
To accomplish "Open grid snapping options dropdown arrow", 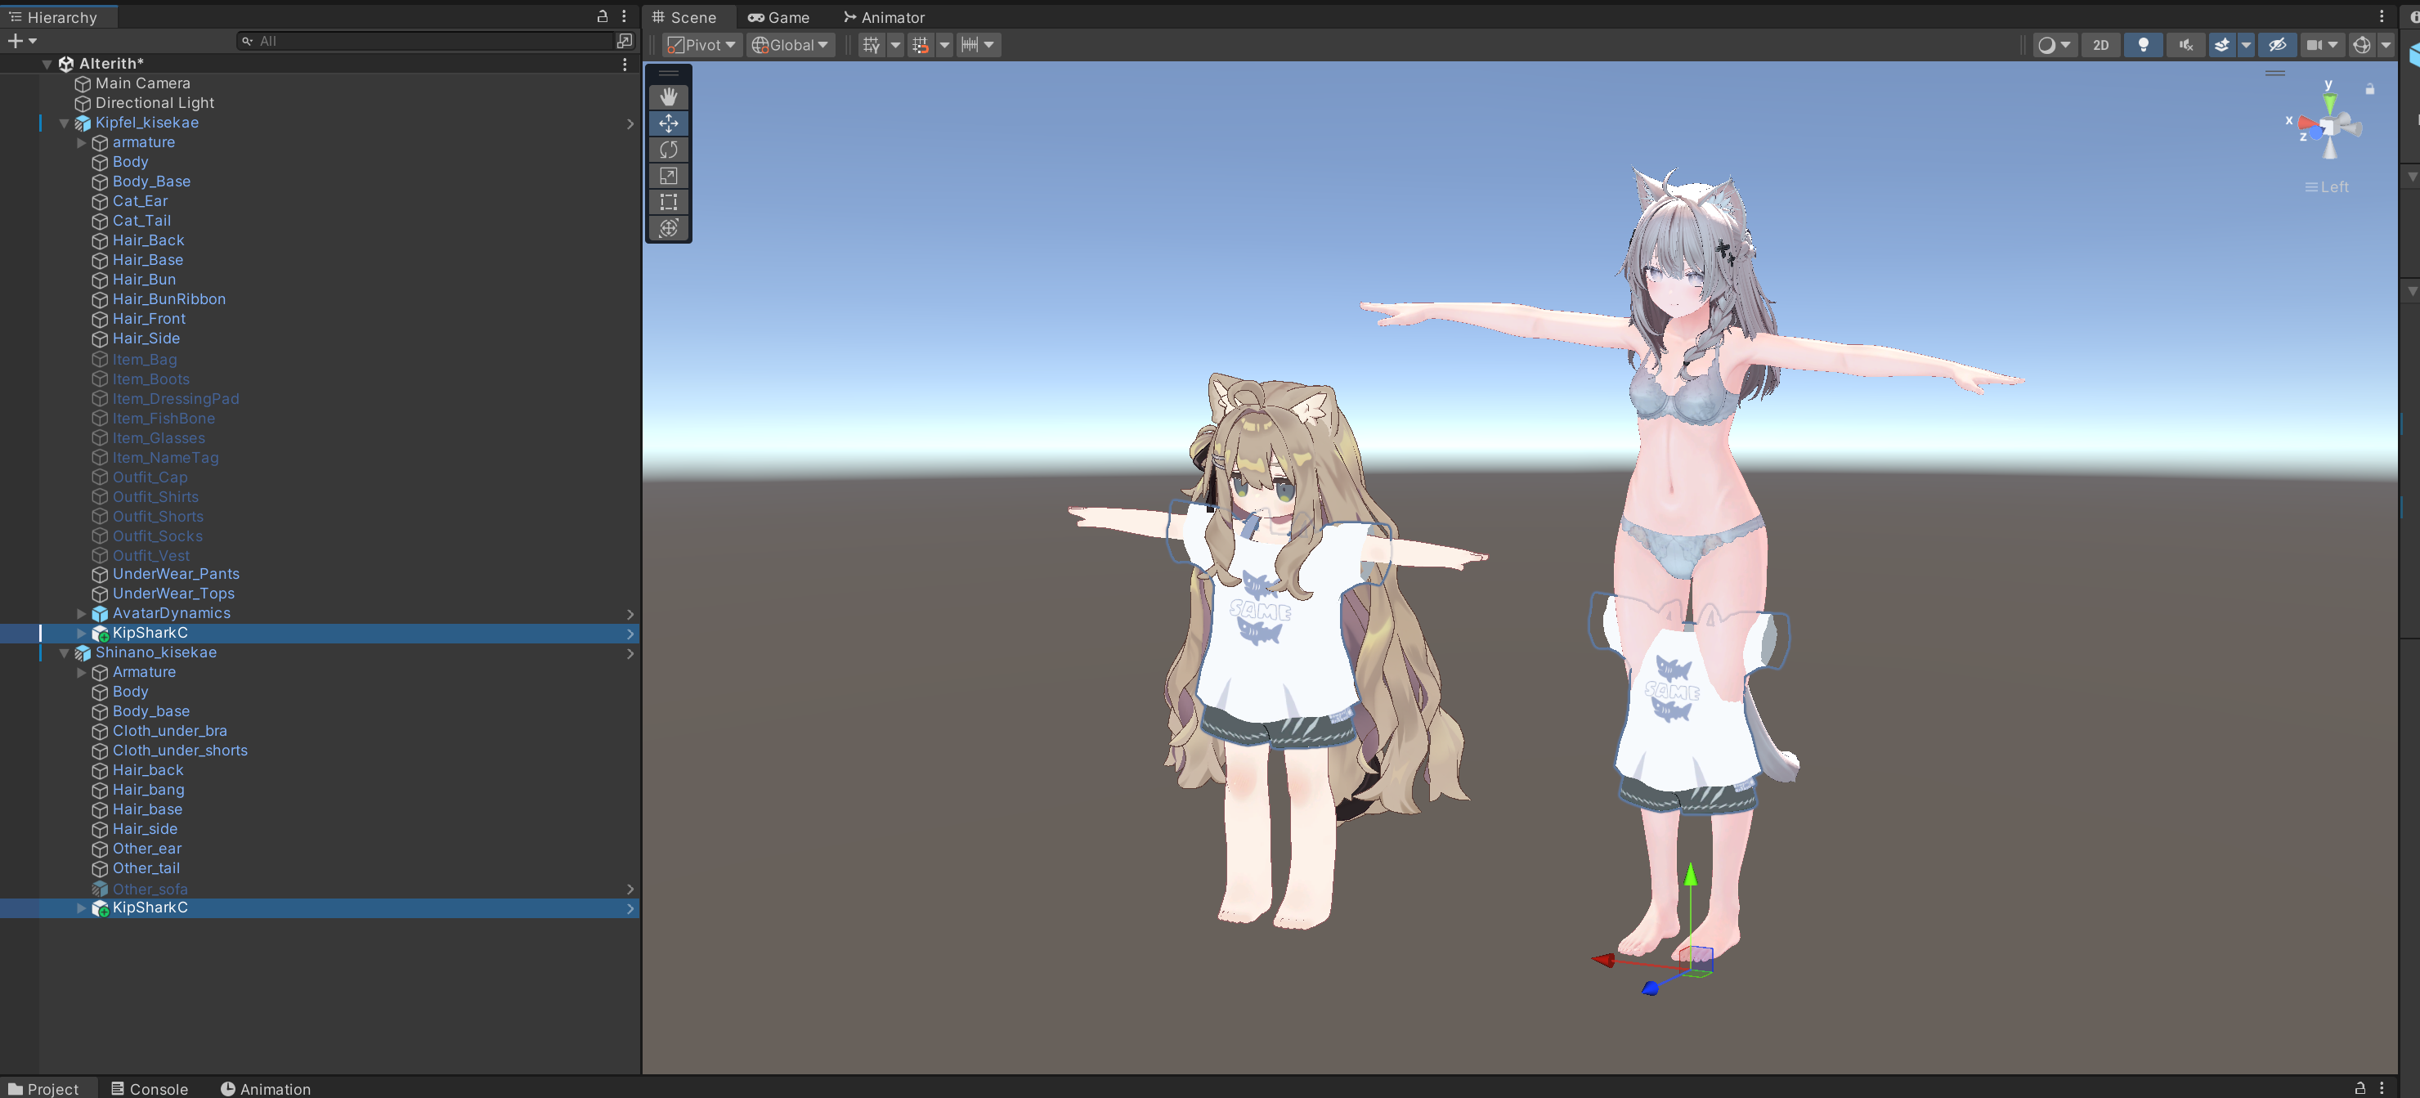I will [944, 45].
